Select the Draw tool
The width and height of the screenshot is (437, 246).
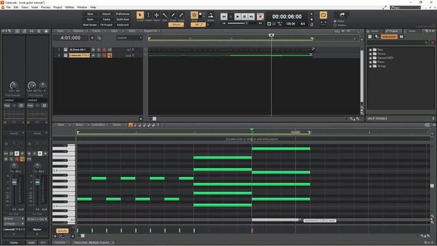pyautogui.click(x=173, y=15)
